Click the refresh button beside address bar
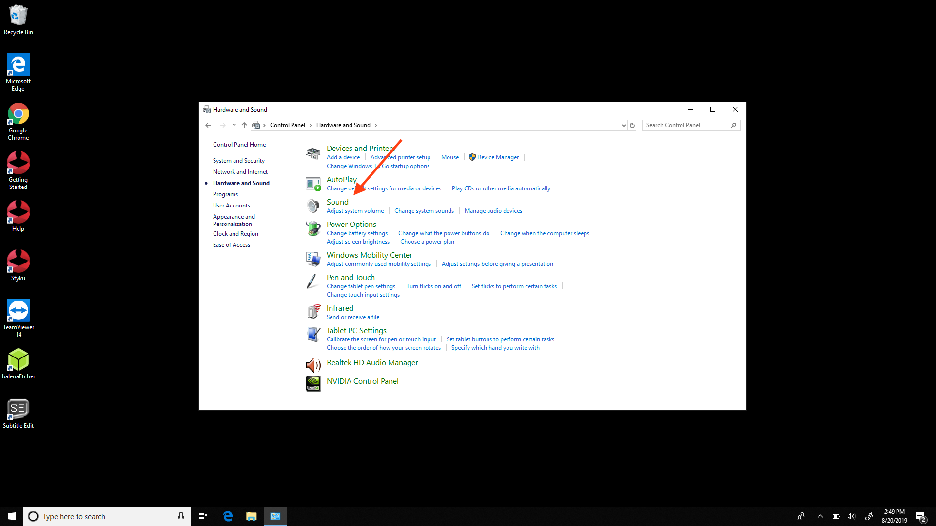This screenshot has width=936, height=526. click(632, 125)
